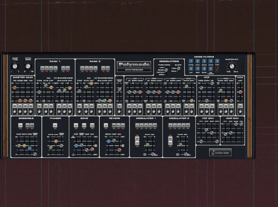Select middle waveform button in Modulator 1
Image resolution: width=278 pixels, height=207 pixels.
[x=146, y=125]
